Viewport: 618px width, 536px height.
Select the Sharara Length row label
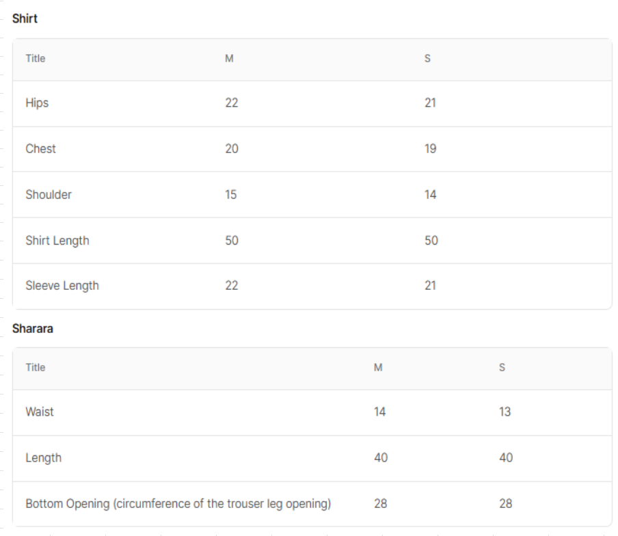click(44, 457)
